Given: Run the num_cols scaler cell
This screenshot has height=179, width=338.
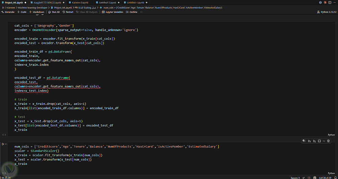Looking at the screenshot, I should click(3, 144).
